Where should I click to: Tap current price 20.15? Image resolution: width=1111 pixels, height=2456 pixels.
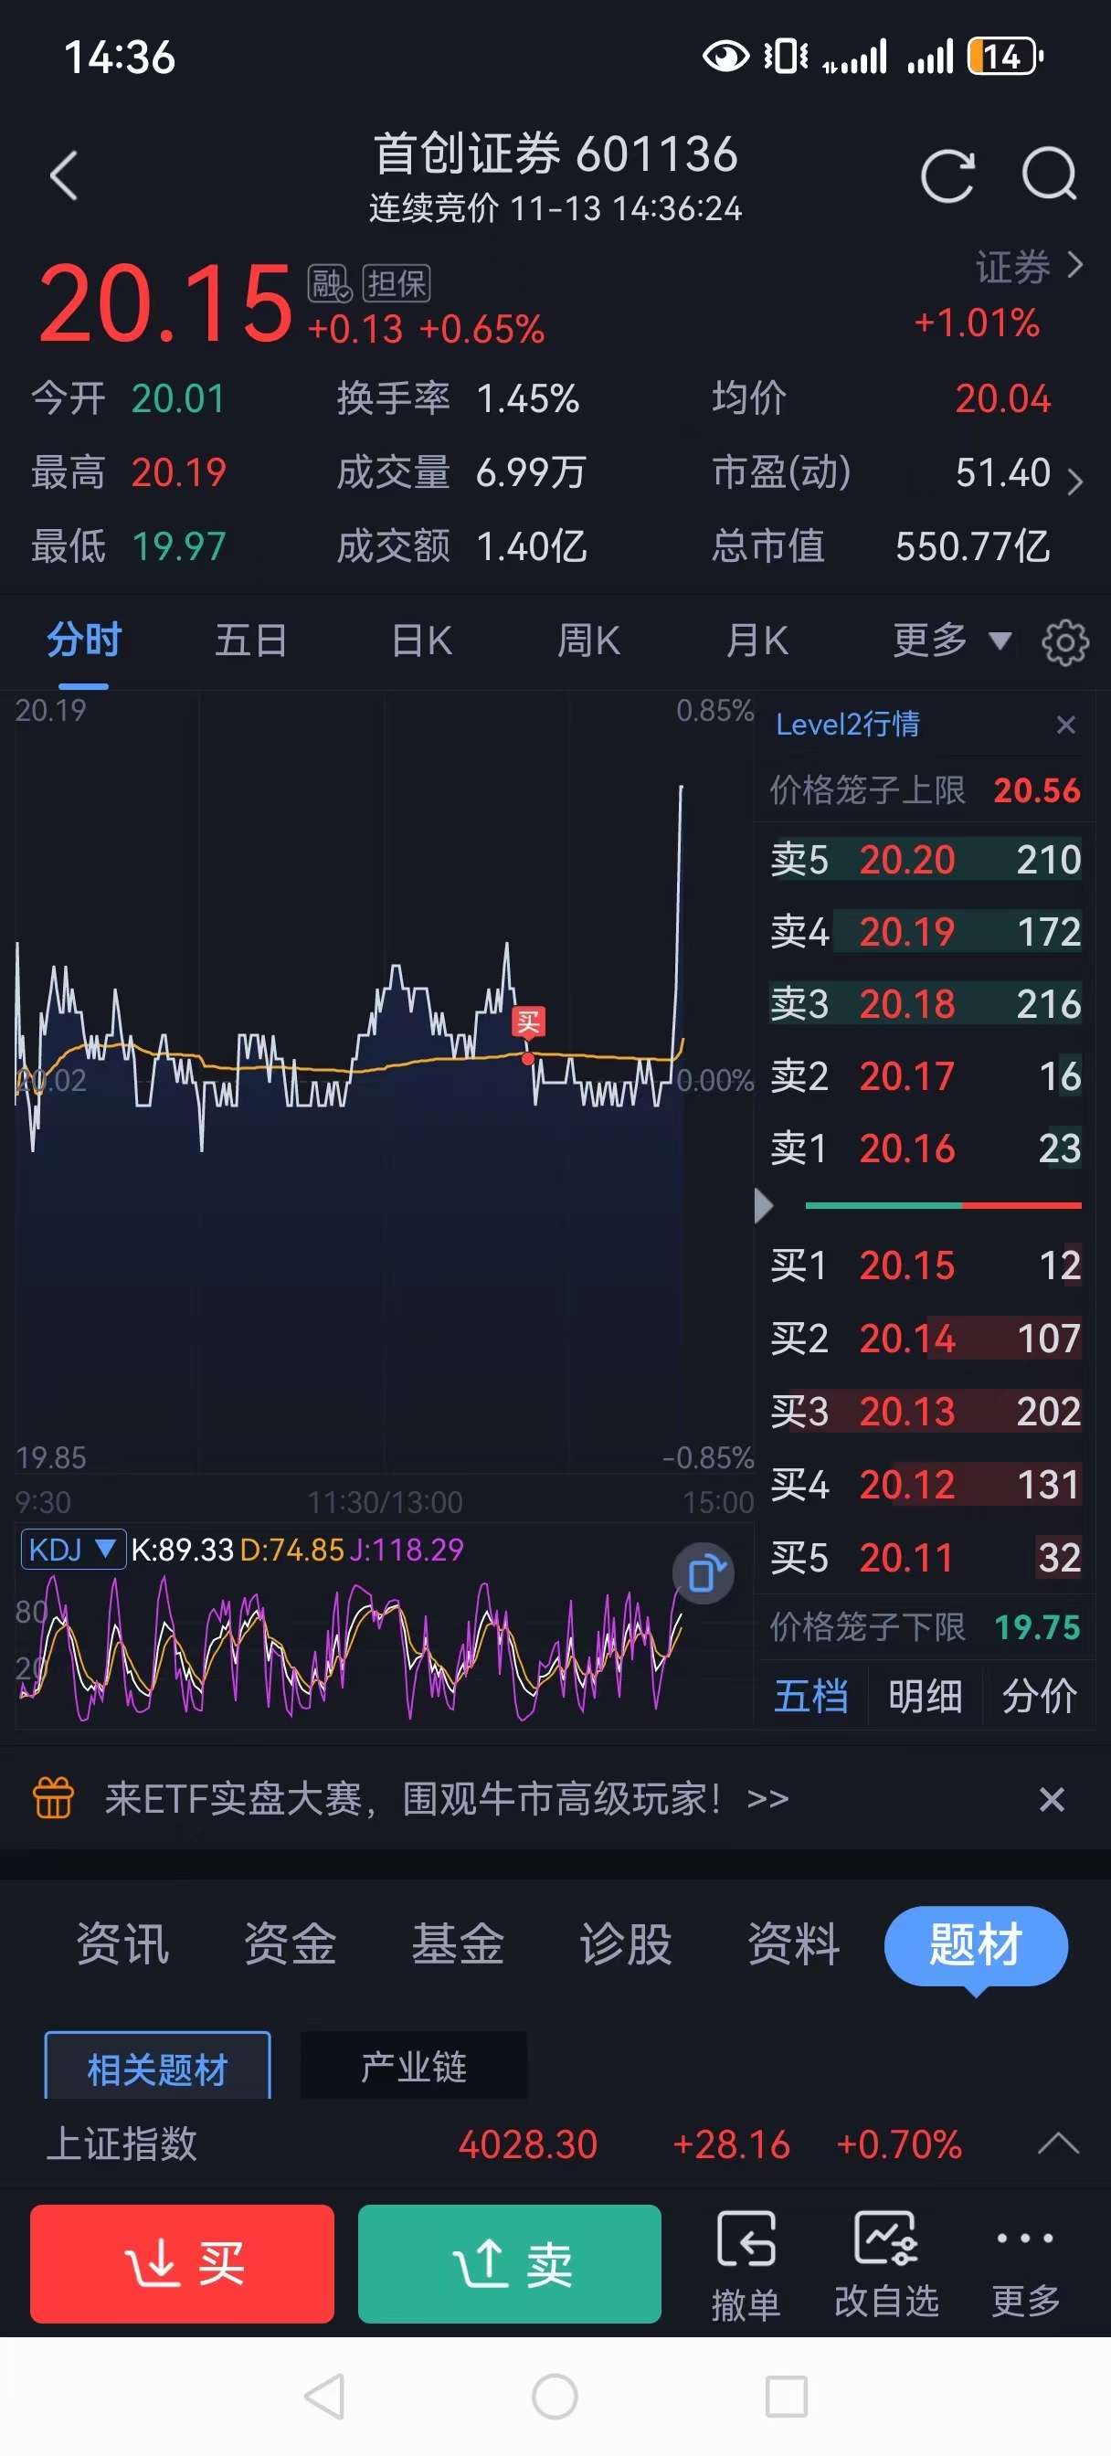point(166,303)
